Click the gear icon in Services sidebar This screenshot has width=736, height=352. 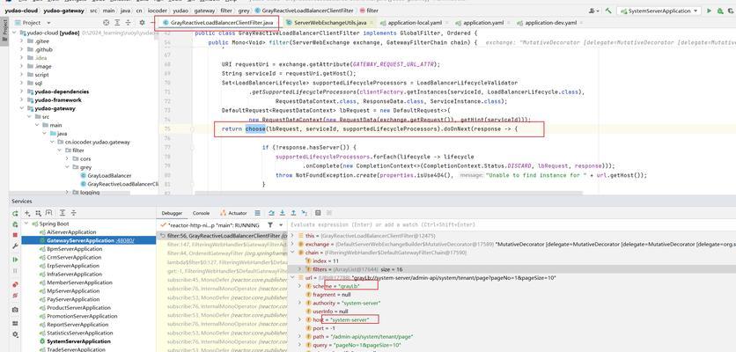pyautogui.click(x=15, y=334)
